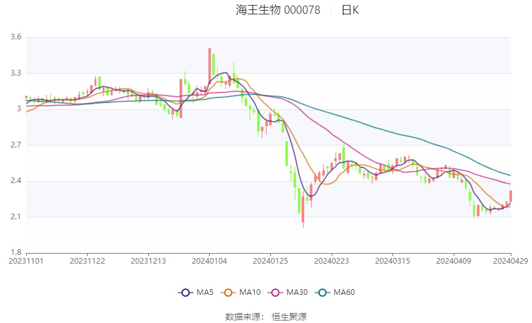
Task: Click the 20231213 x-axis date label
Action: [148, 261]
